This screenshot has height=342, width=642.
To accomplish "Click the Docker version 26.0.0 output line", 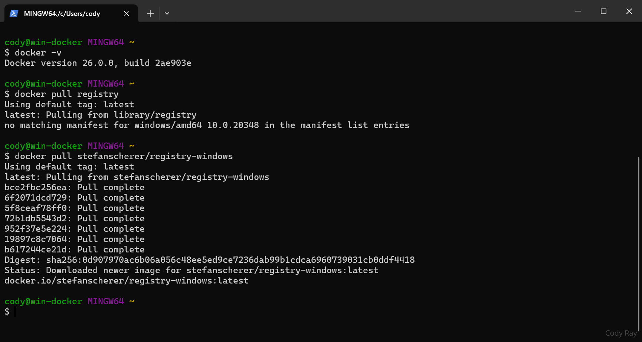I will click(x=98, y=63).
